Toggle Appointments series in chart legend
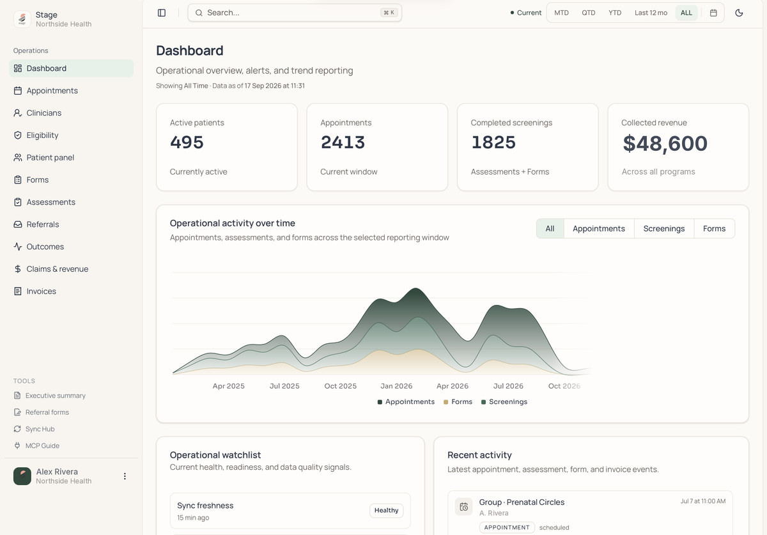This screenshot has height=535, width=767. [406, 402]
